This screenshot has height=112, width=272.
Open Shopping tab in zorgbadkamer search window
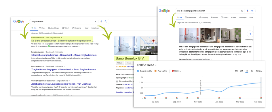coord(77,28)
